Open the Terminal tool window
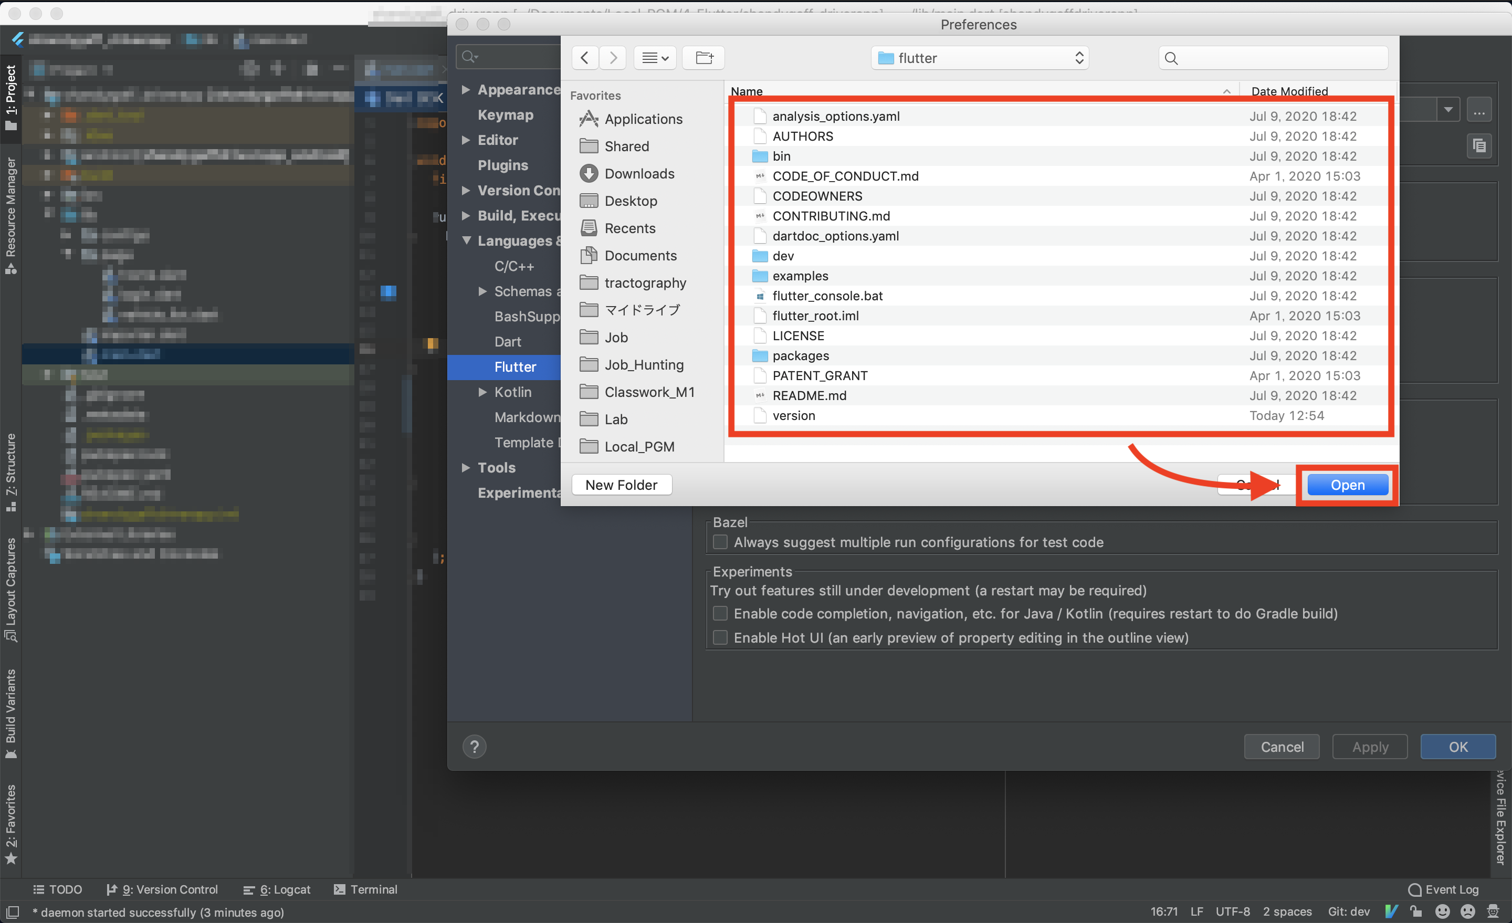The image size is (1512, 923). tap(365, 889)
